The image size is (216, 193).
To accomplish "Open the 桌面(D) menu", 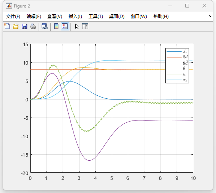I will (x=117, y=17).
